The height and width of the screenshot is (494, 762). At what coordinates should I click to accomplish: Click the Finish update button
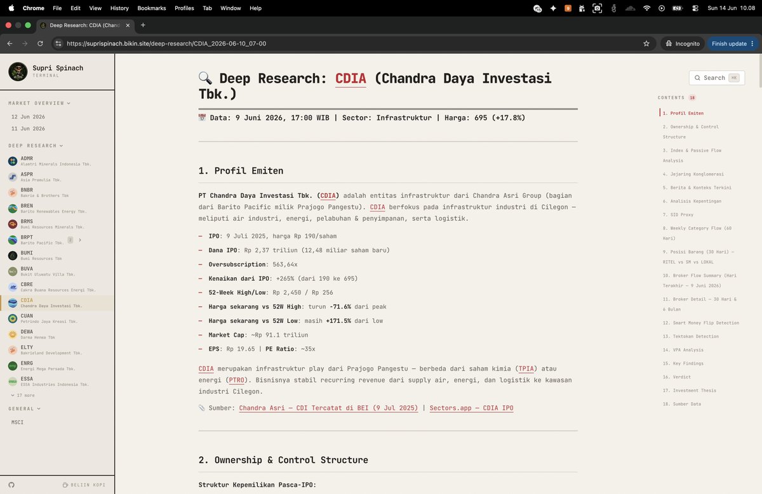coord(733,44)
